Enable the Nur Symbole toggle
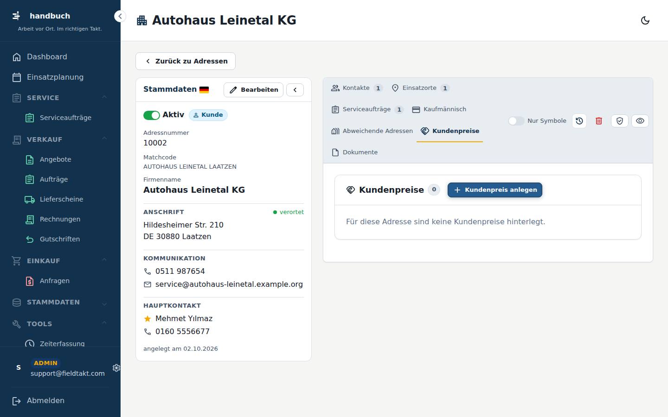This screenshot has height=417, width=668. point(516,121)
